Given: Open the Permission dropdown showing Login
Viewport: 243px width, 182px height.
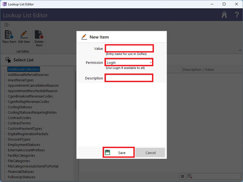Looking at the screenshot, I should pos(129,62).
